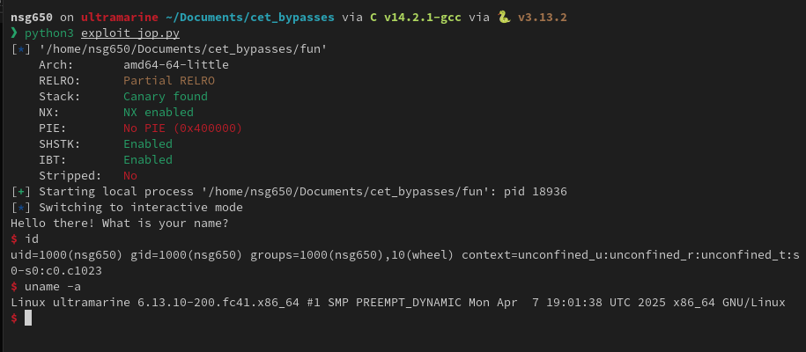Click 'Switching to interactive mode' line
The width and height of the screenshot is (806, 352).
pyautogui.click(x=141, y=208)
